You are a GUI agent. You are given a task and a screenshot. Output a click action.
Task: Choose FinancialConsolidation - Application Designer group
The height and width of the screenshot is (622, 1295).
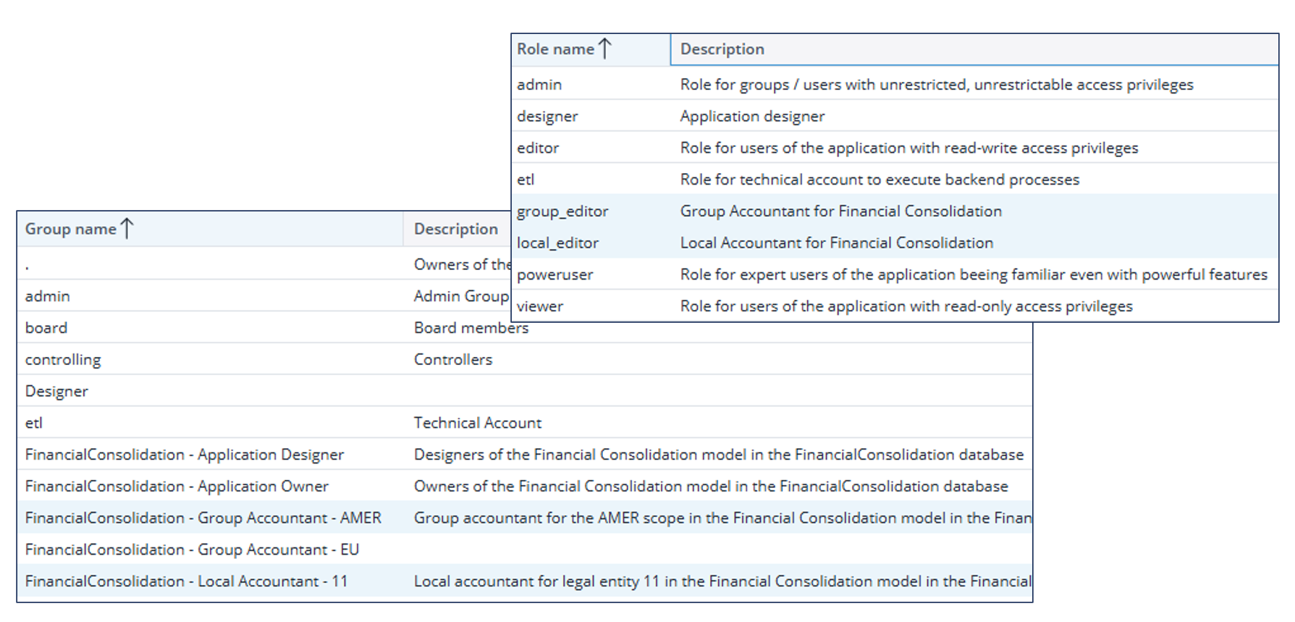(525, 454)
